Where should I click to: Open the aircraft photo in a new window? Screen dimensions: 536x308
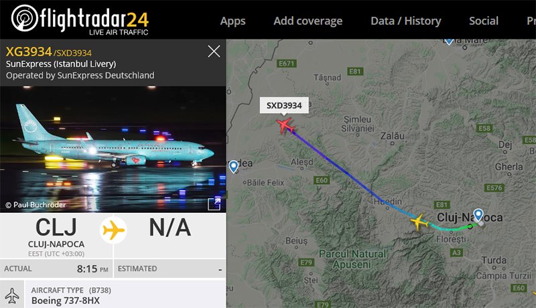pos(214,204)
